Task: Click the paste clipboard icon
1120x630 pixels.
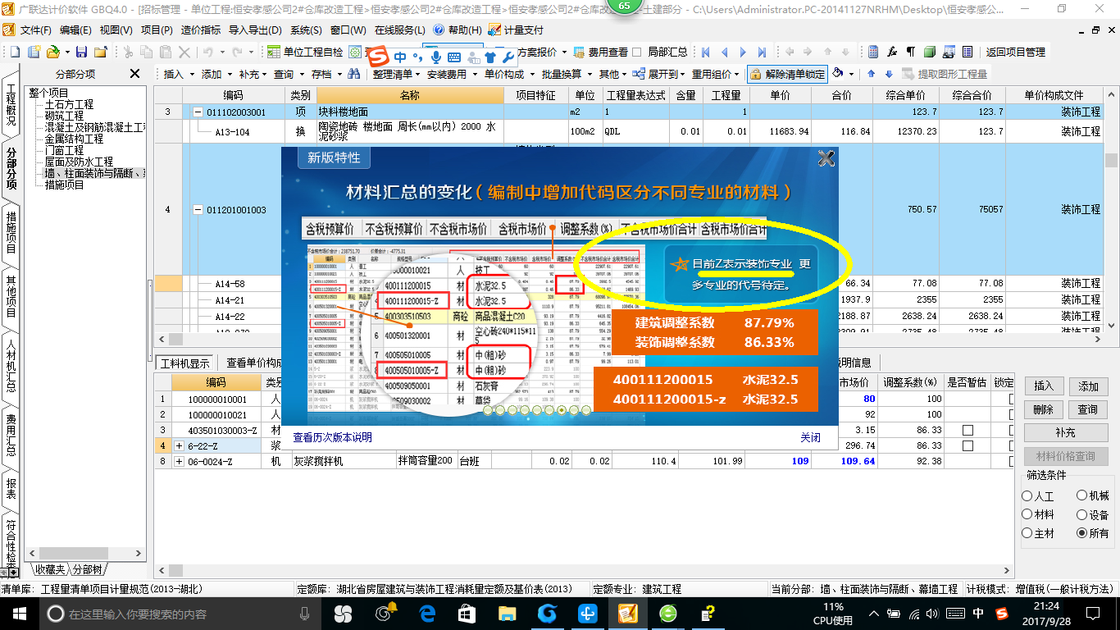Action: click(x=166, y=52)
